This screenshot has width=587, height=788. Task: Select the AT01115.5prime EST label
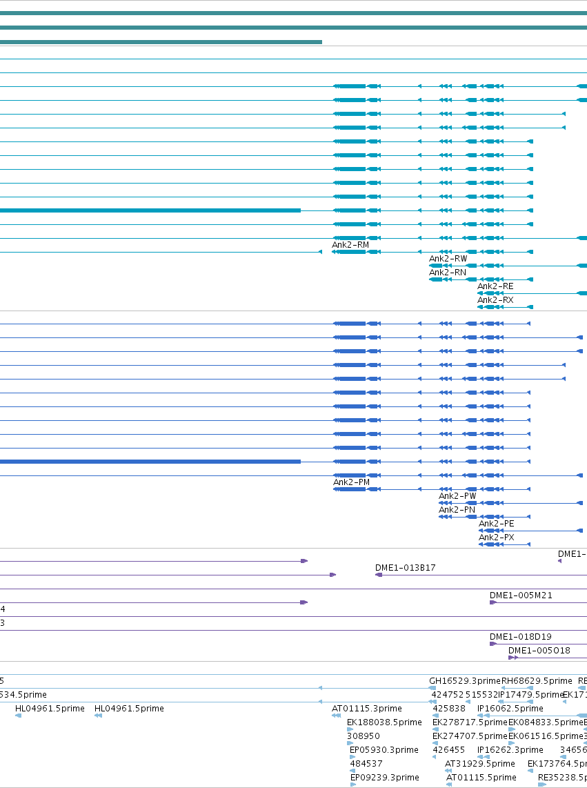pos(481,778)
